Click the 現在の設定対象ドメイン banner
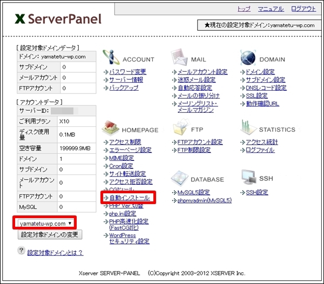Image resolution: width=324 pixels, height=284 pixels. tap(259, 25)
